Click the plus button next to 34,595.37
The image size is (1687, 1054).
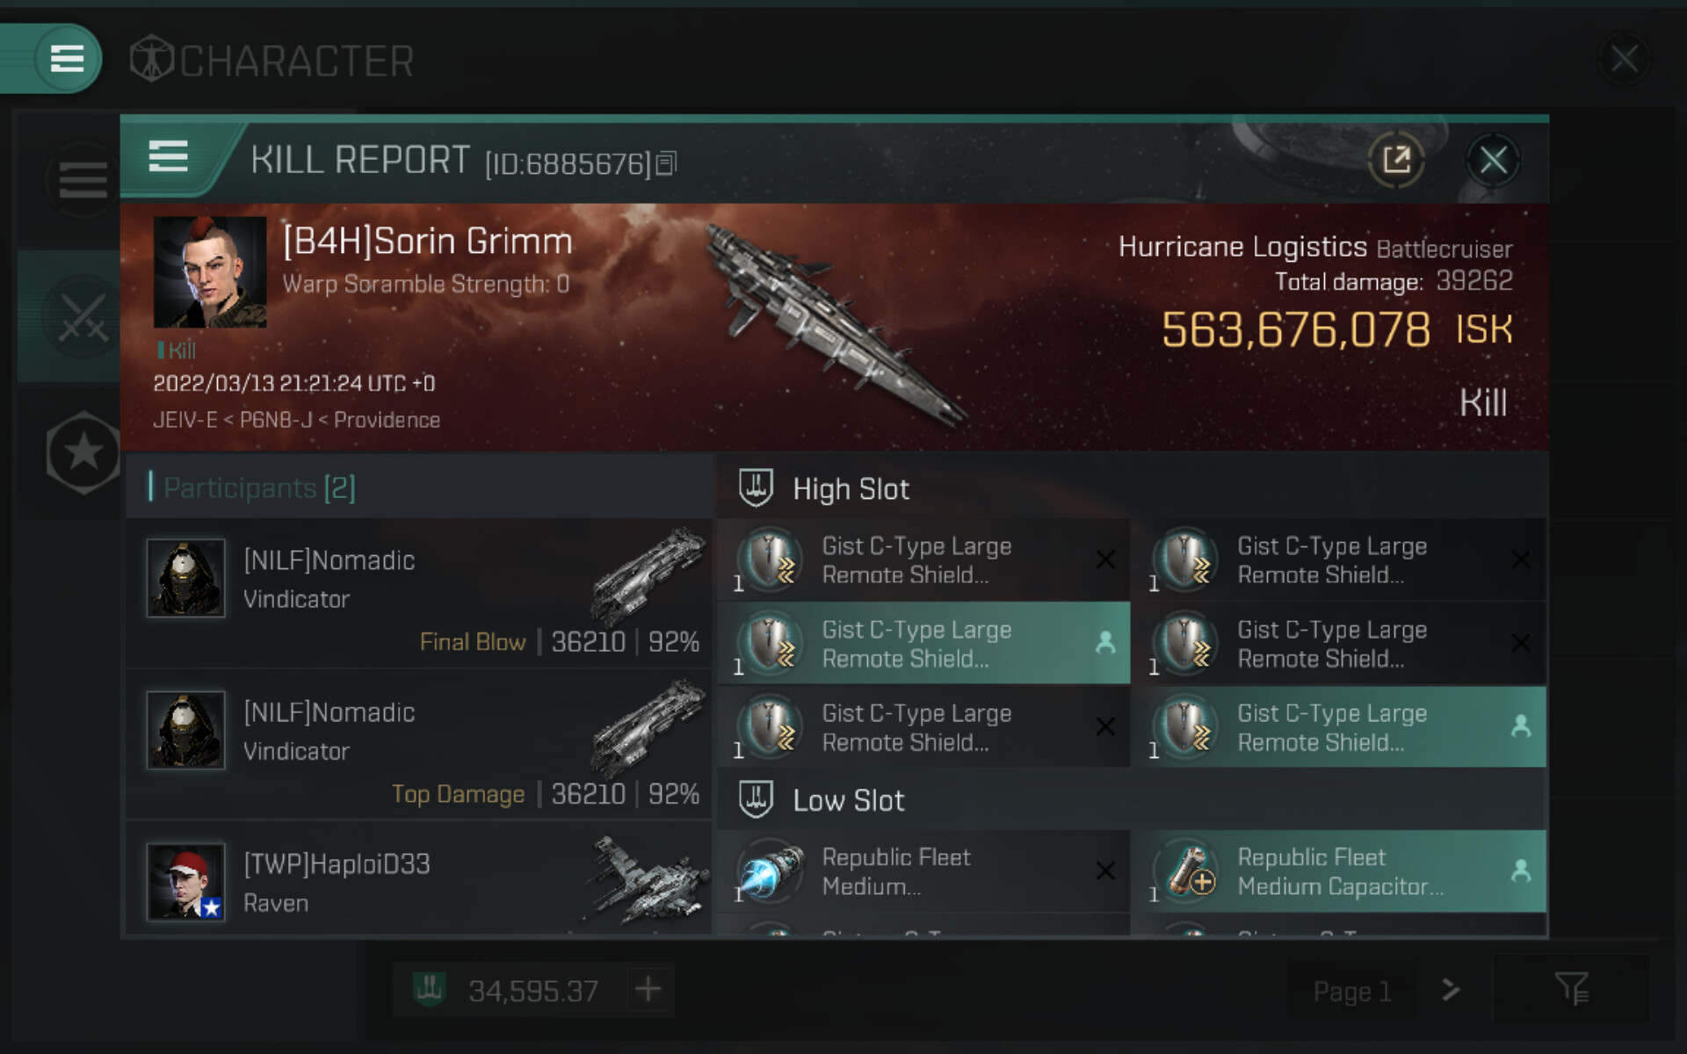(x=648, y=990)
